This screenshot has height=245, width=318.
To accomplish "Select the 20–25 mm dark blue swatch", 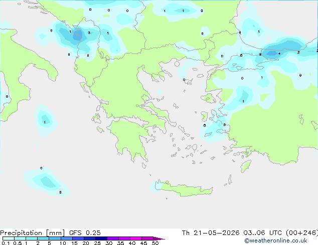I will point(89,238).
